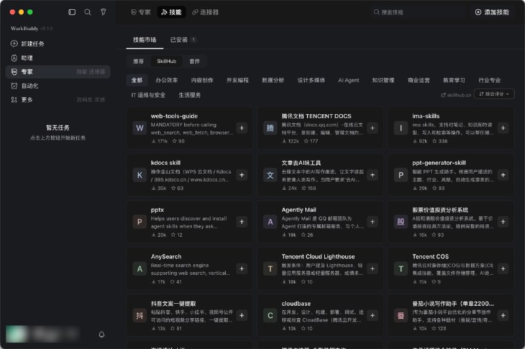This screenshot has height=349, width=525.
Task: Start a 新建任务 in sidebar
Action: point(58,44)
